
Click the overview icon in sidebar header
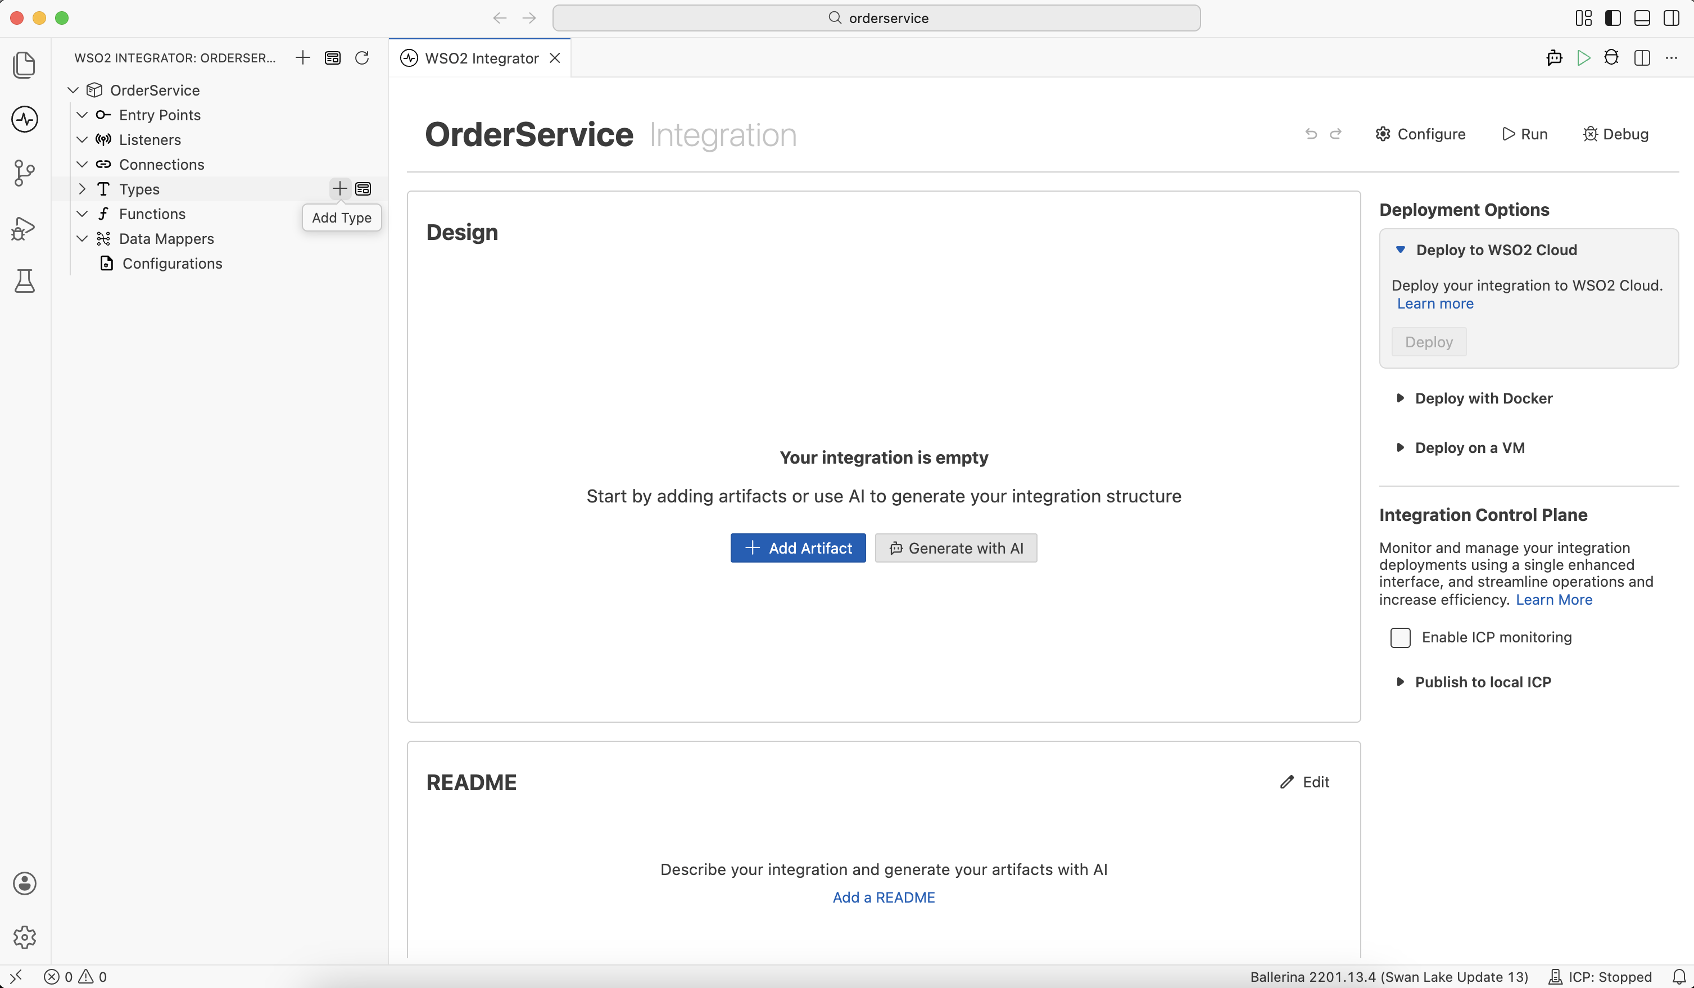[333, 58]
